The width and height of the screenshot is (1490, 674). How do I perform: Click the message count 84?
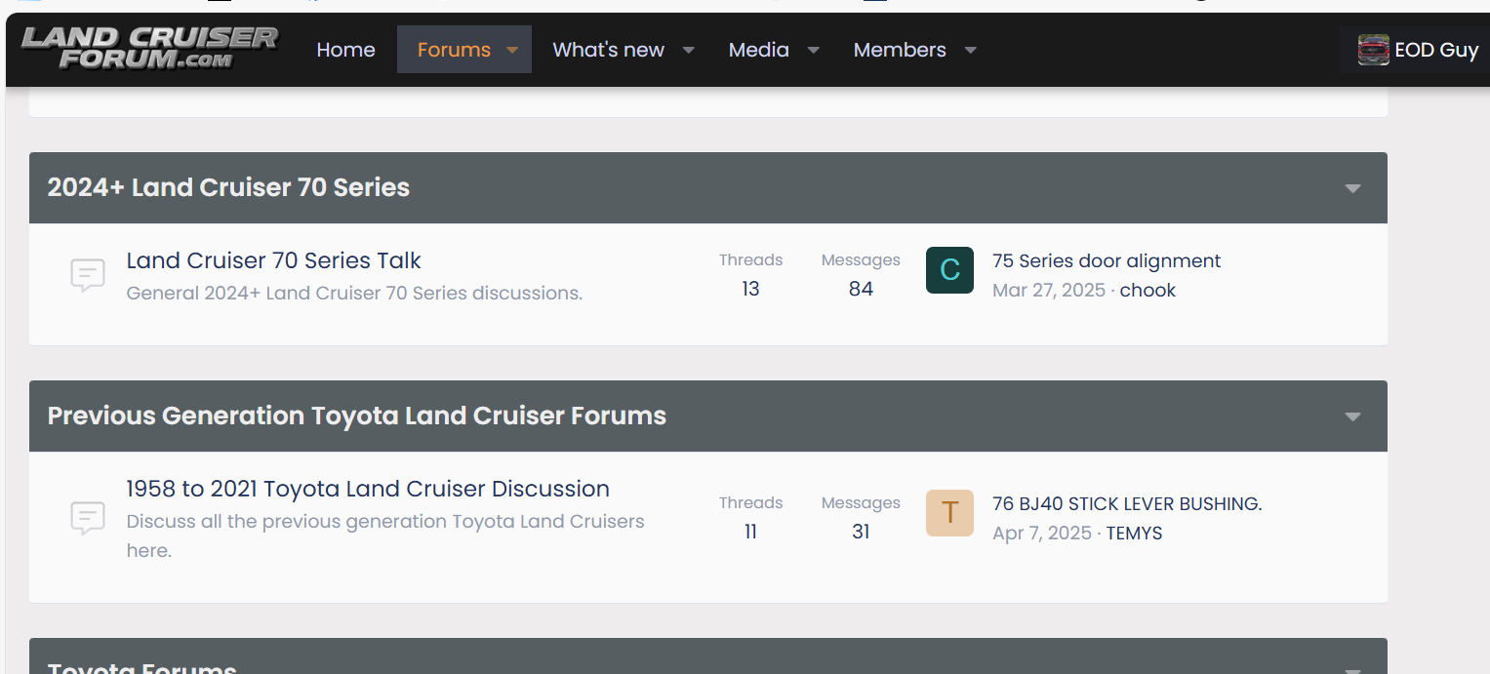pos(861,289)
